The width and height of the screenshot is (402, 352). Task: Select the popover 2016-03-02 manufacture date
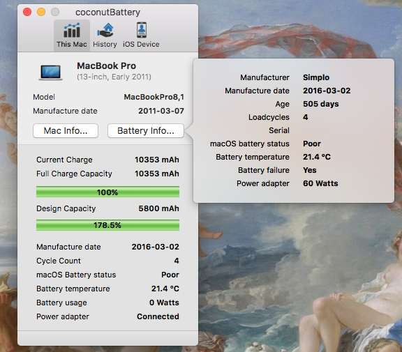(327, 91)
